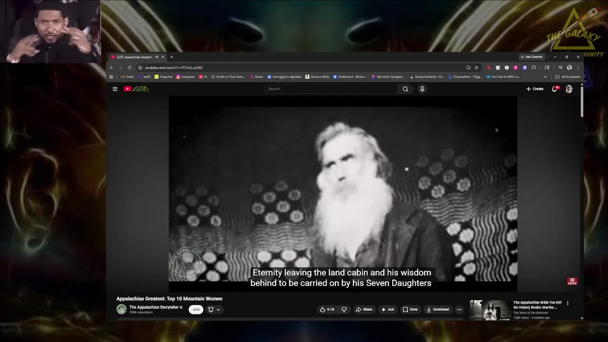Open more actions ellipsis under video
The height and width of the screenshot is (342, 608).
pyautogui.click(x=459, y=309)
